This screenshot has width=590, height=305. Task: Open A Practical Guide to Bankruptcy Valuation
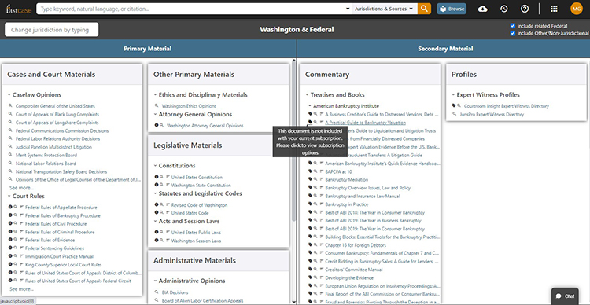pos(365,123)
